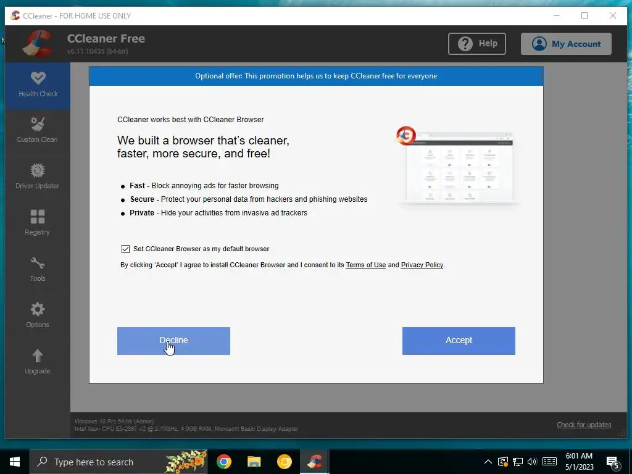Uncheck Set CCleaner Browser as default browser
Image resolution: width=632 pixels, height=474 pixels.
coord(125,249)
